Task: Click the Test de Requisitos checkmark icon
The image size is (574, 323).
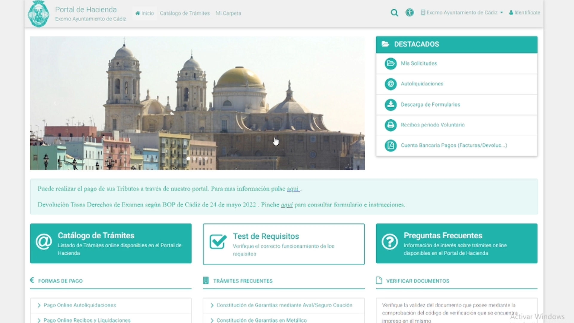Action: (218, 241)
